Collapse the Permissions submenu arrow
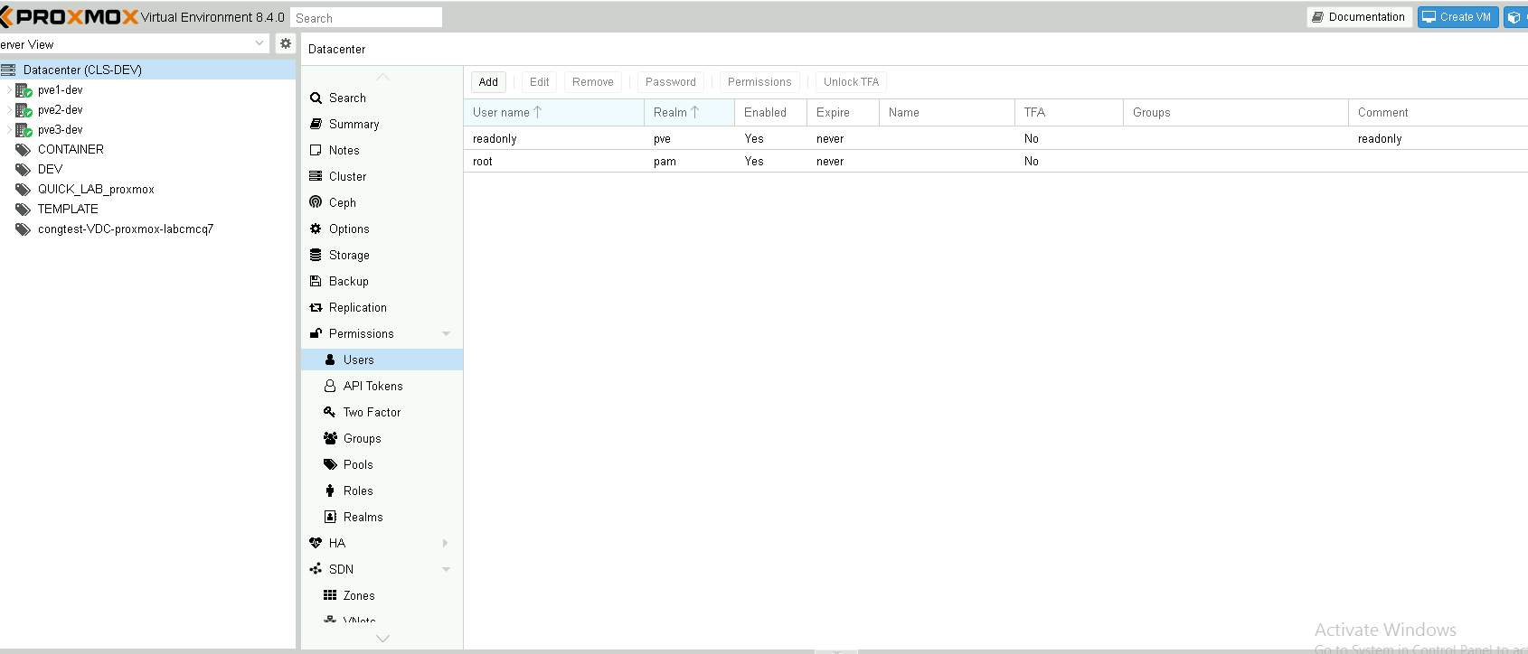Image resolution: width=1528 pixels, height=654 pixels. click(446, 333)
